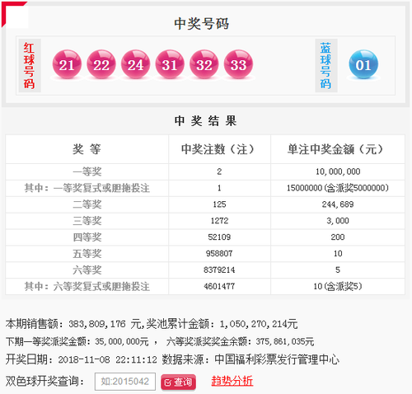Select the 四等奖 row label

click(87, 237)
